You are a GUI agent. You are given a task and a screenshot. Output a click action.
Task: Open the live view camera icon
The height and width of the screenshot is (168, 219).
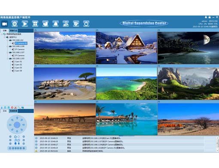(5, 24)
